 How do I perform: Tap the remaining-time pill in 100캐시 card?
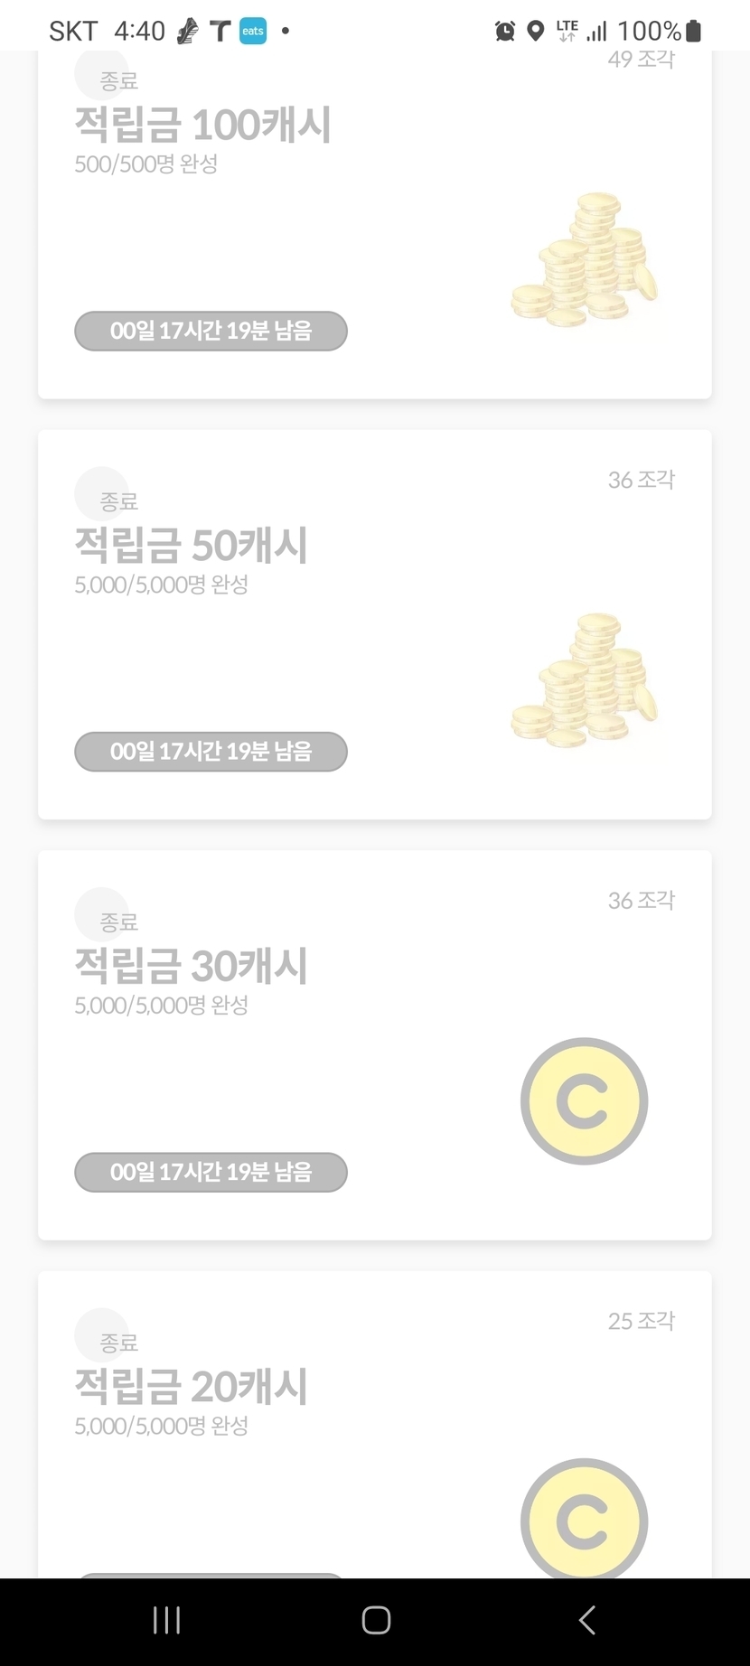point(211,331)
